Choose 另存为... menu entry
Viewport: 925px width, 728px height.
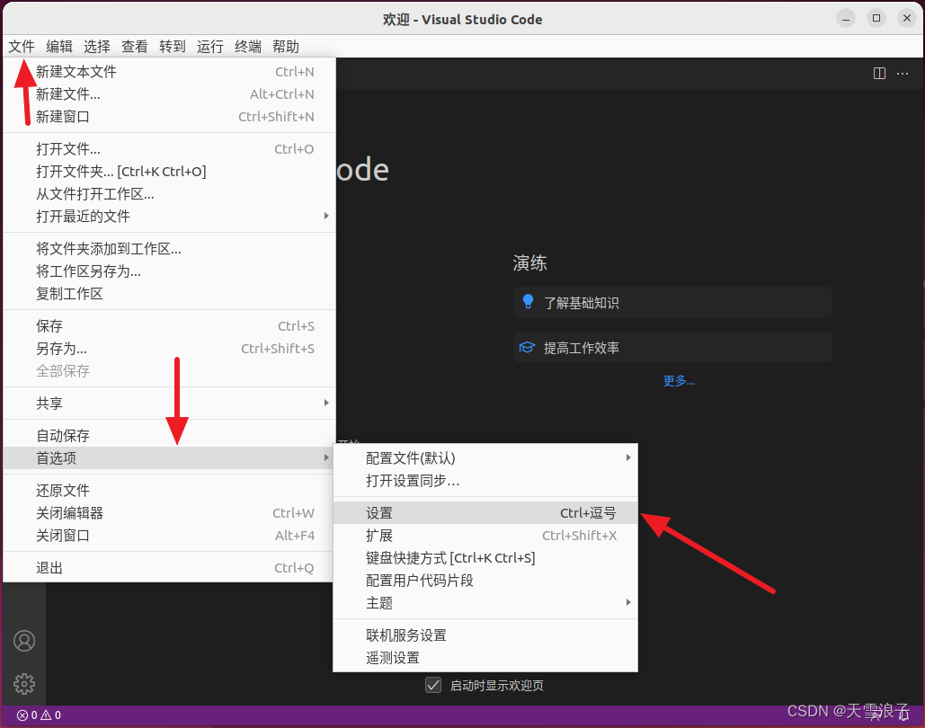(x=169, y=349)
